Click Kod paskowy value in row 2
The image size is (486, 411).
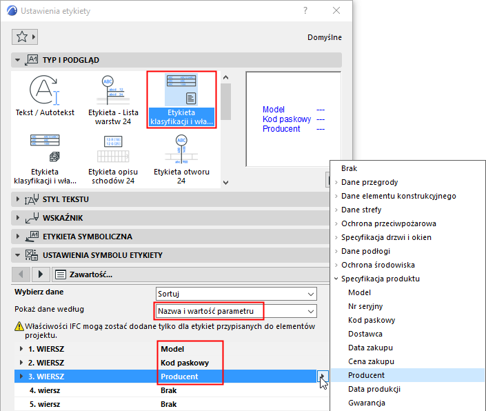(x=185, y=363)
